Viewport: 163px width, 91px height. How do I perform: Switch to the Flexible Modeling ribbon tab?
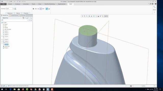(50, 4)
